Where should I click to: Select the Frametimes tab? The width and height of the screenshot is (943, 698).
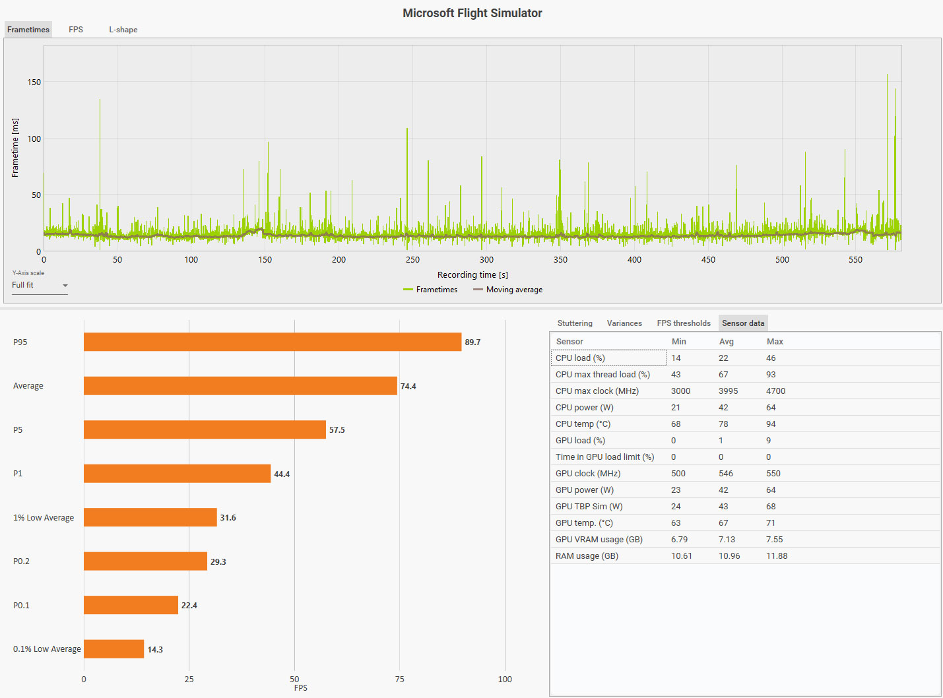tap(28, 30)
